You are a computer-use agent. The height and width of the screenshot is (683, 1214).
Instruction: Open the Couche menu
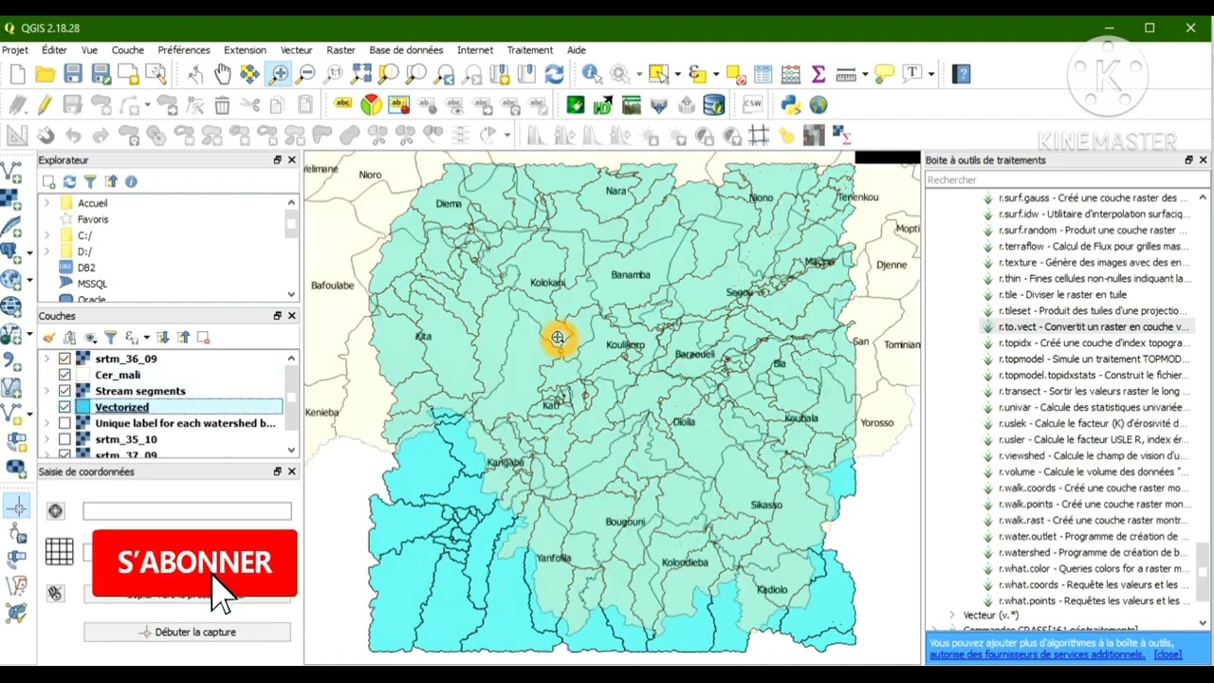point(128,50)
